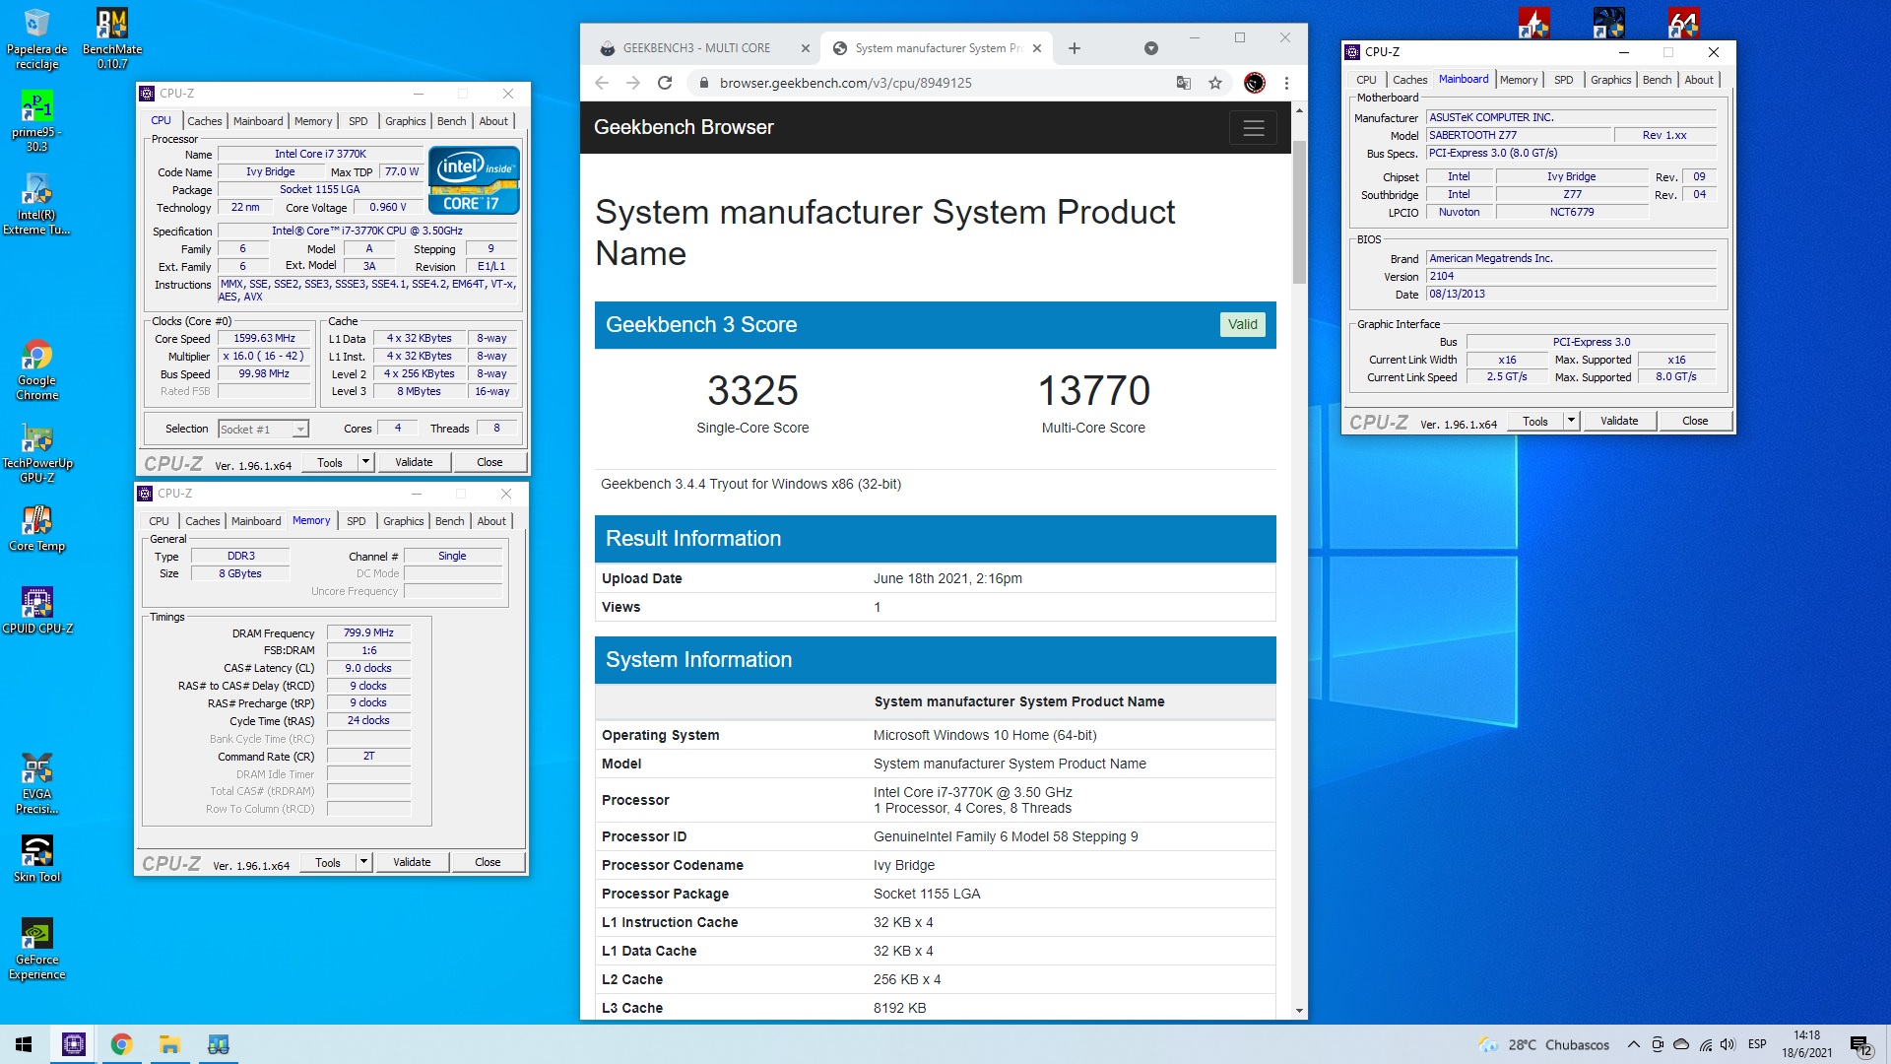
Task: Open Intel(R) Extreme Tuning desktop icon
Action: click(36, 205)
